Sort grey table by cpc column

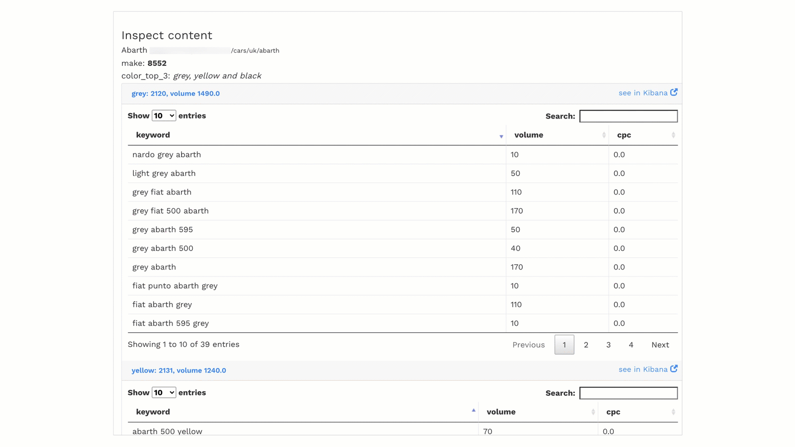pos(643,135)
